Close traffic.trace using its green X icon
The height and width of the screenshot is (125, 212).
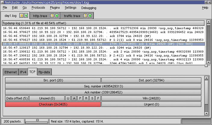click(x=90, y=16)
